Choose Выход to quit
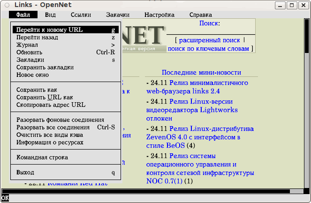 (66, 172)
